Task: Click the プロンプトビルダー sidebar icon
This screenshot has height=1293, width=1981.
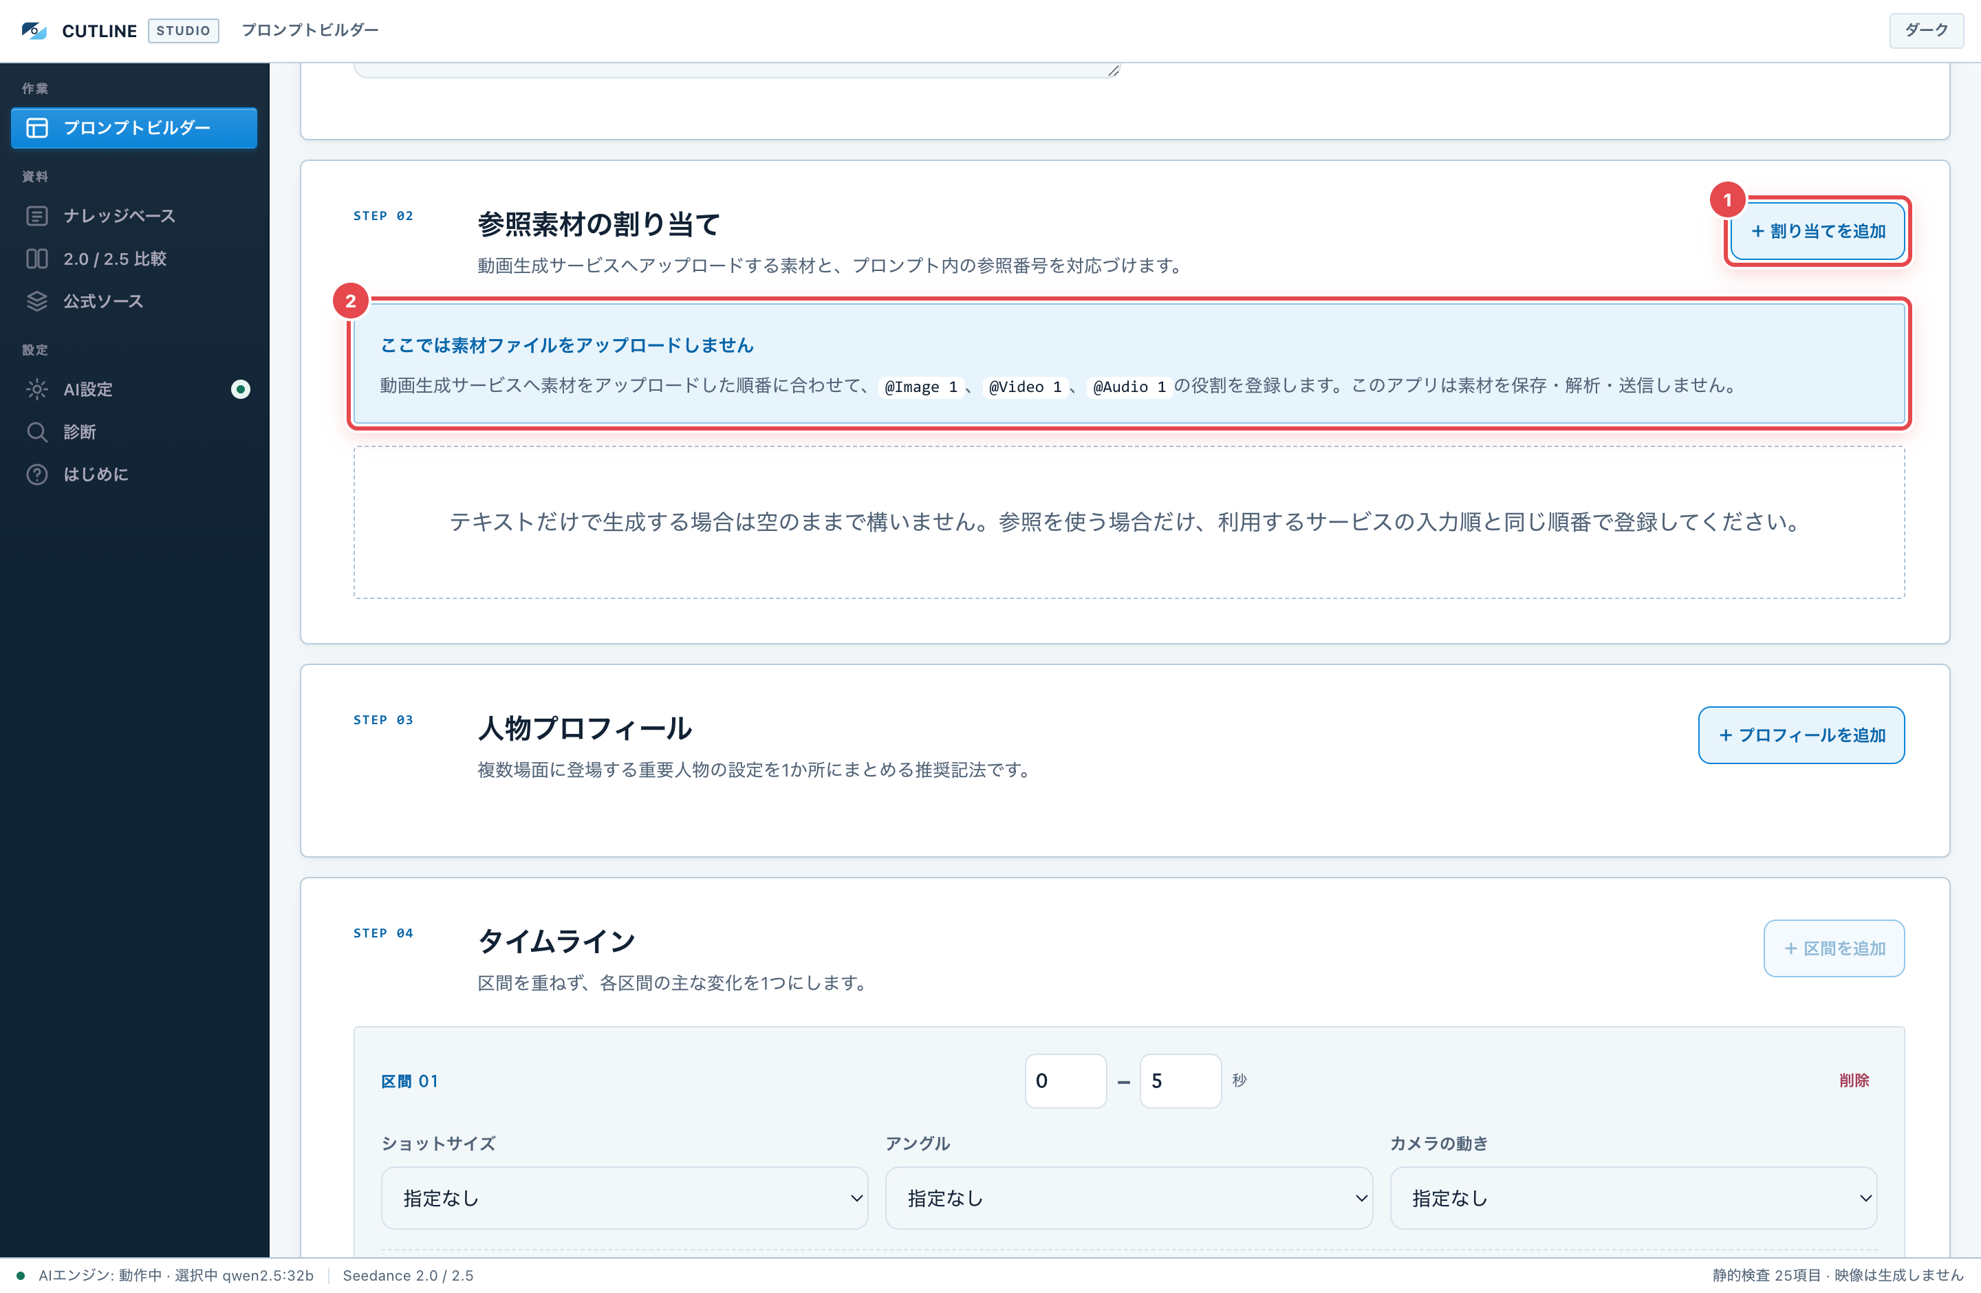Action: pyautogui.click(x=36, y=127)
